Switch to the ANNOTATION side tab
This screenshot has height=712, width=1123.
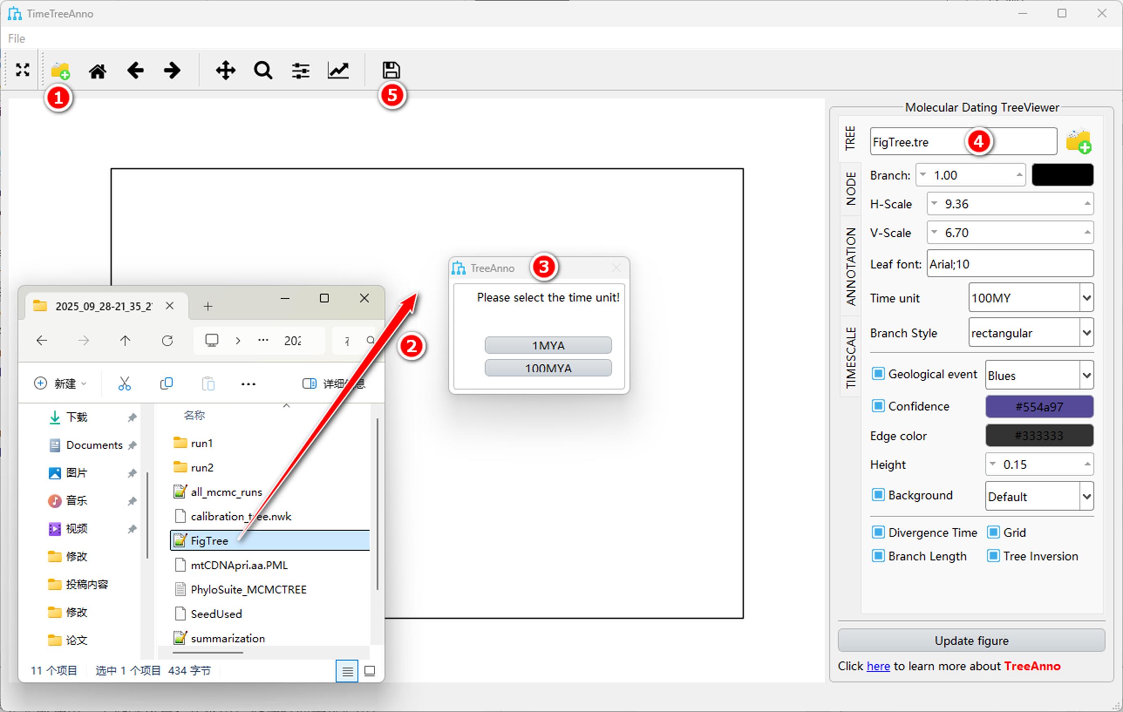click(x=850, y=266)
